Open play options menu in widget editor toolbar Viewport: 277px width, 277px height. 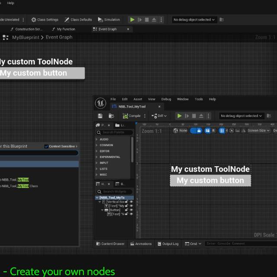pos(209,116)
